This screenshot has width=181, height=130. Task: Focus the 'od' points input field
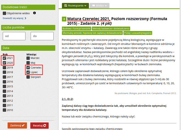coord(14,36)
